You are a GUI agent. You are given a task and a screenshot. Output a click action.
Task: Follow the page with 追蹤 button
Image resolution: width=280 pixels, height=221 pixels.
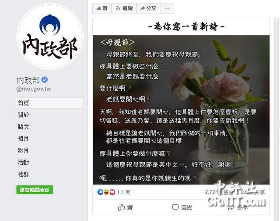pyautogui.click(x=124, y=8)
